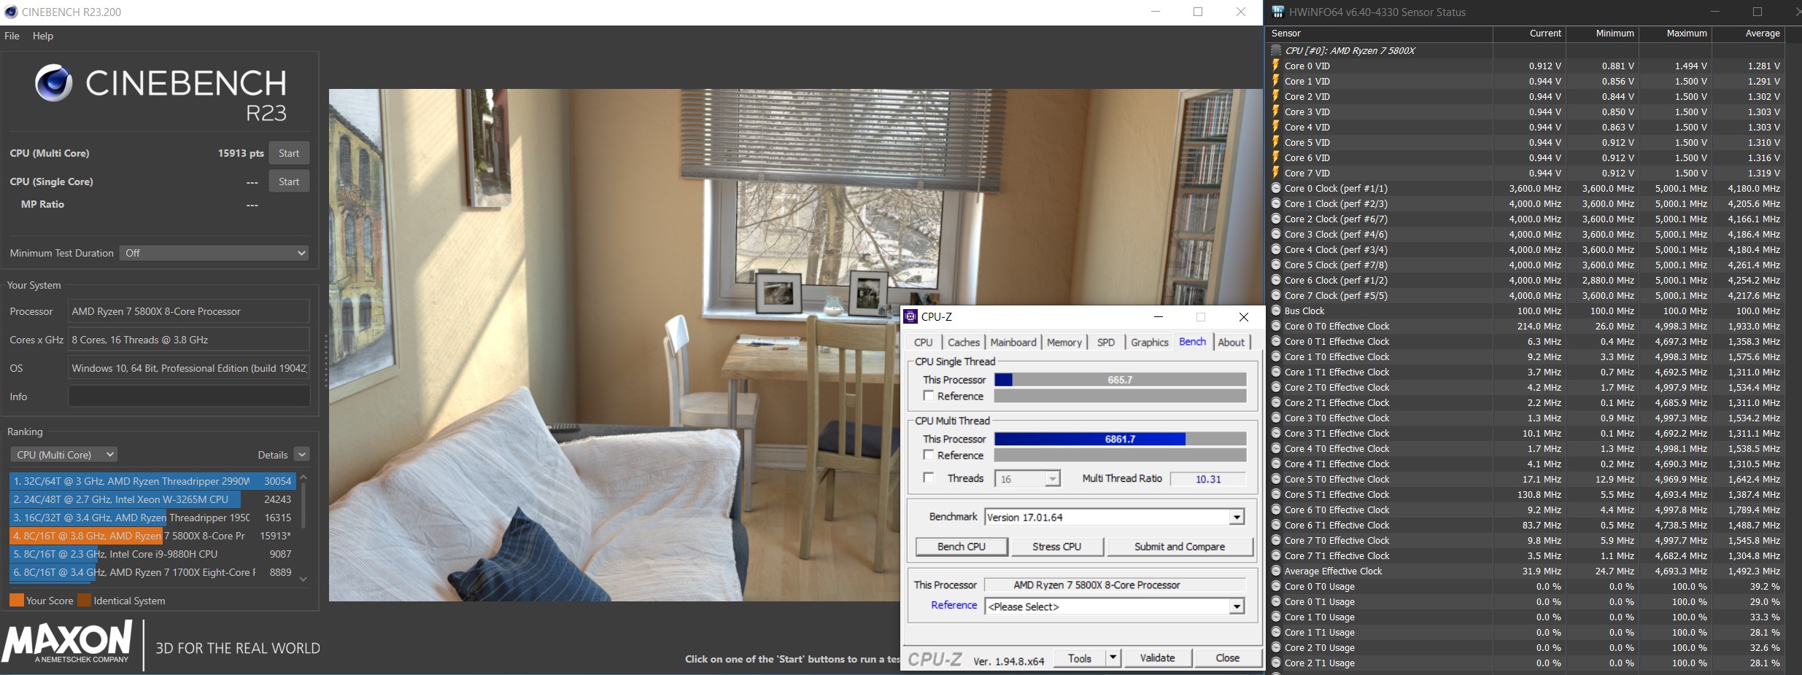Click the icon beside Core 0 T0 Usage

pyautogui.click(x=1276, y=586)
